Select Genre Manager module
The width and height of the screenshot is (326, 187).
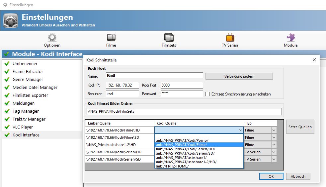coord(42,79)
